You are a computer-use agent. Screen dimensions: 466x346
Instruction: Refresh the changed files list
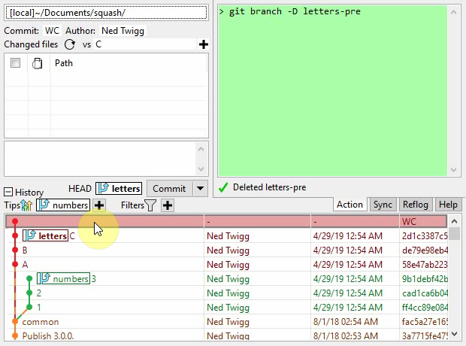[x=70, y=45]
